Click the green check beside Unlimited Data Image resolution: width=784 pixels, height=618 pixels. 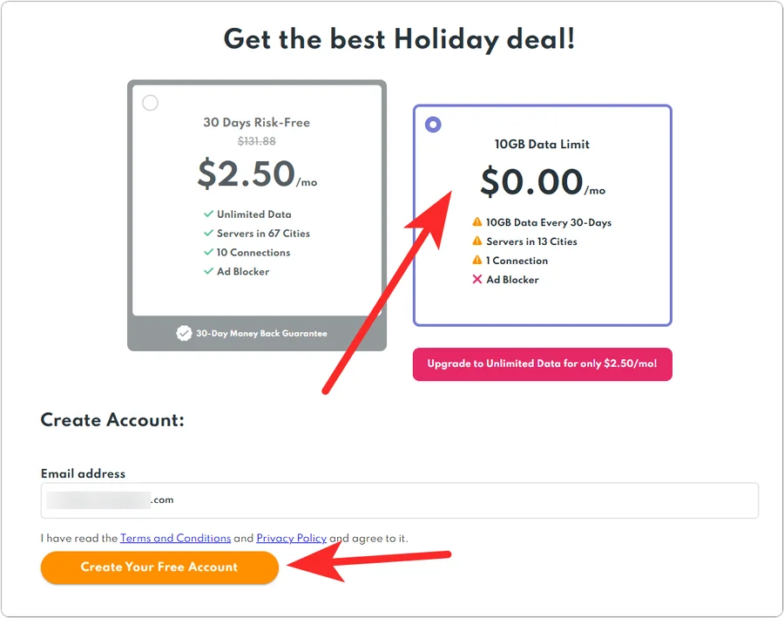(209, 214)
